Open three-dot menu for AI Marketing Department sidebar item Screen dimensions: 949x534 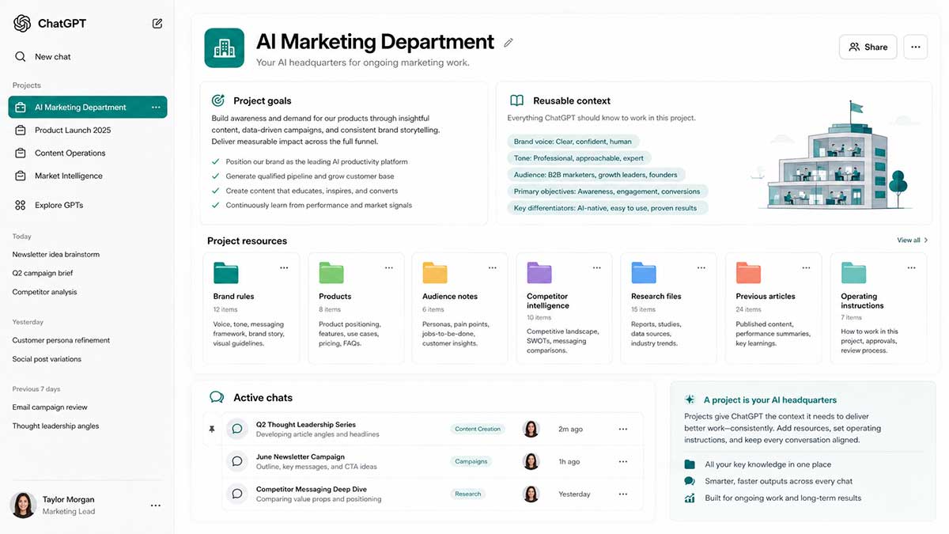(156, 108)
